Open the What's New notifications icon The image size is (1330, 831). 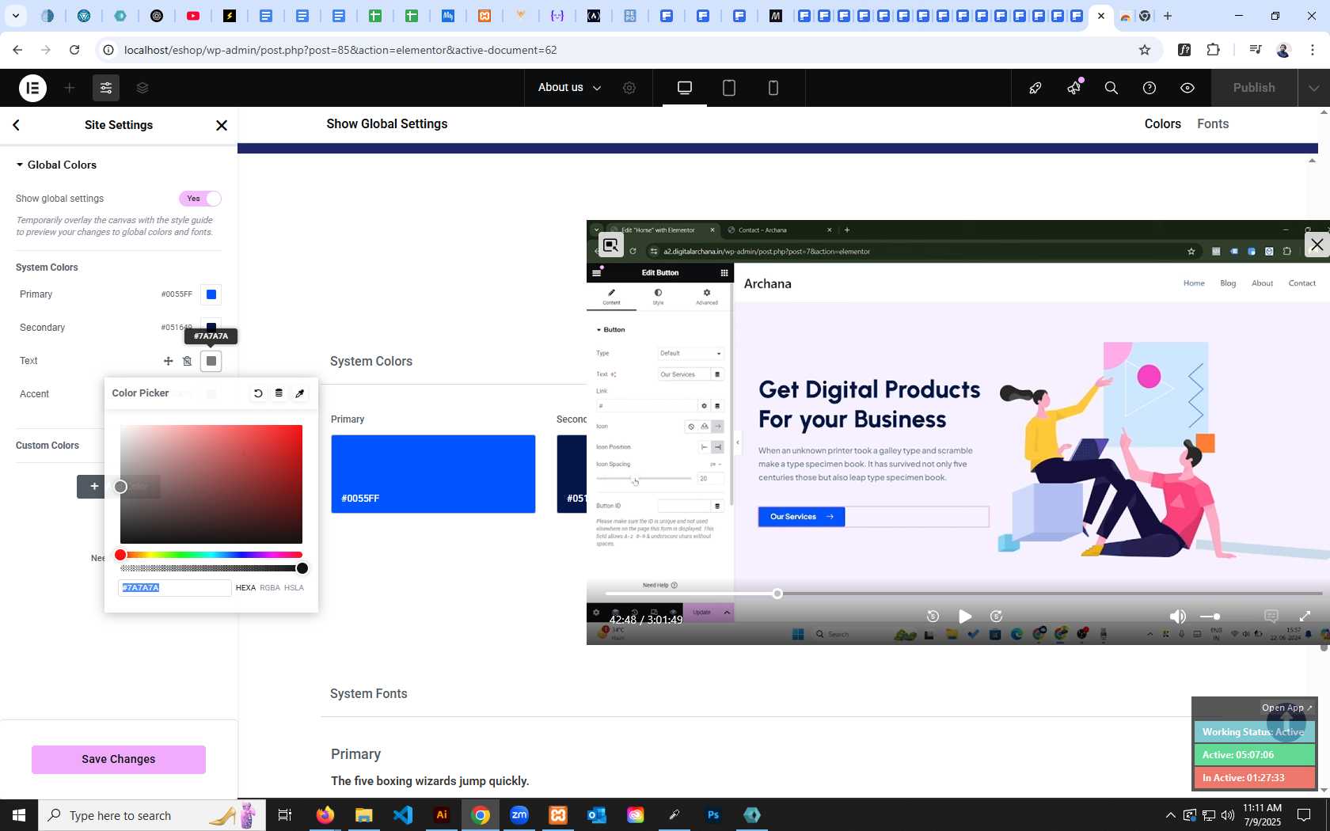tap(1074, 88)
